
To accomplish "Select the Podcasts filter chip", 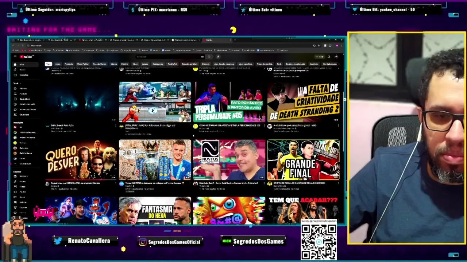I will pos(69,64).
